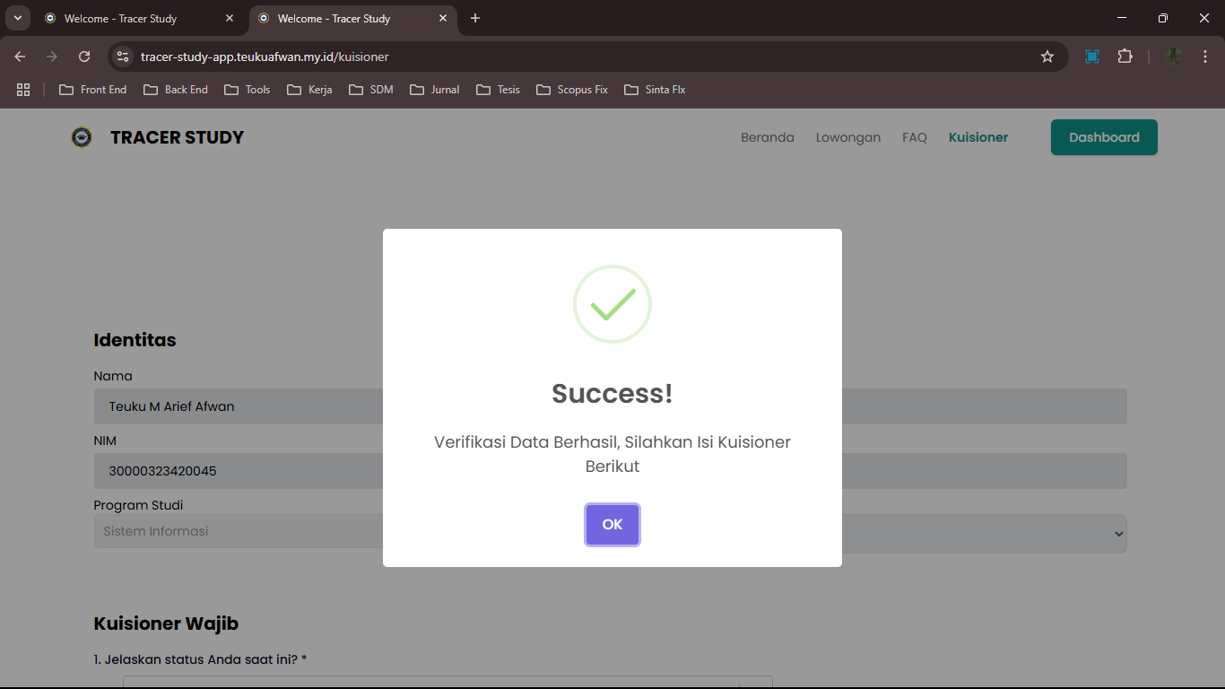Image resolution: width=1225 pixels, height=689 pixels.
Task: Click the screenshot capture extension icon
Action: pyautogui.click(x=1092, y=57)
